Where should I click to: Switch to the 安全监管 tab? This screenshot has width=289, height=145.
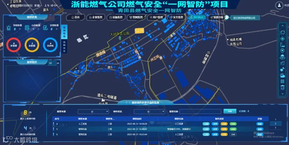tap(177, 17)
